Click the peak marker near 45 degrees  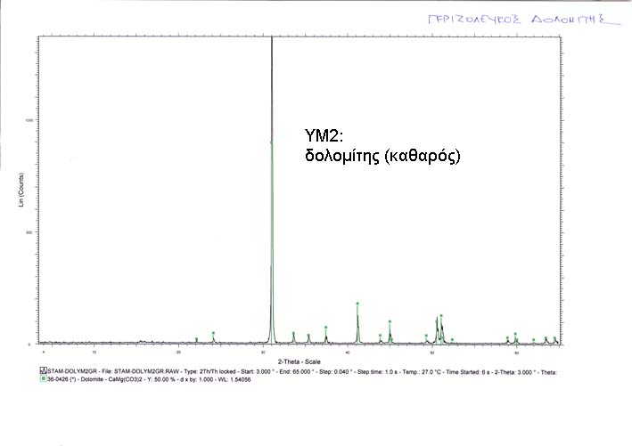coord(390,322)
